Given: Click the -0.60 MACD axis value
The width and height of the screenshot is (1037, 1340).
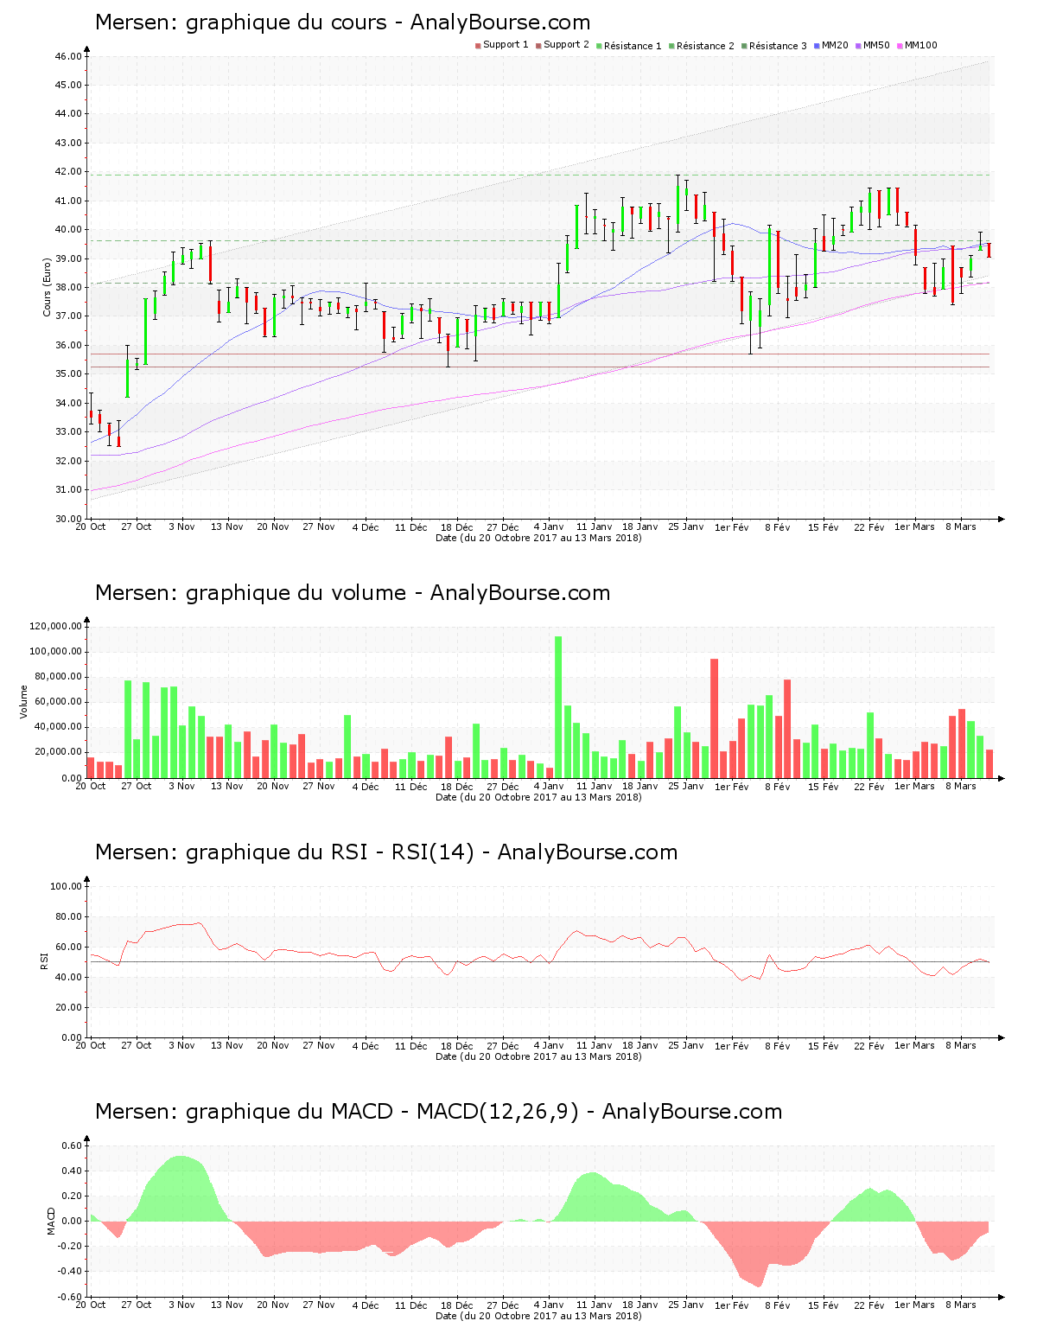Looking at the screenshot, I should click(70, 1297).
